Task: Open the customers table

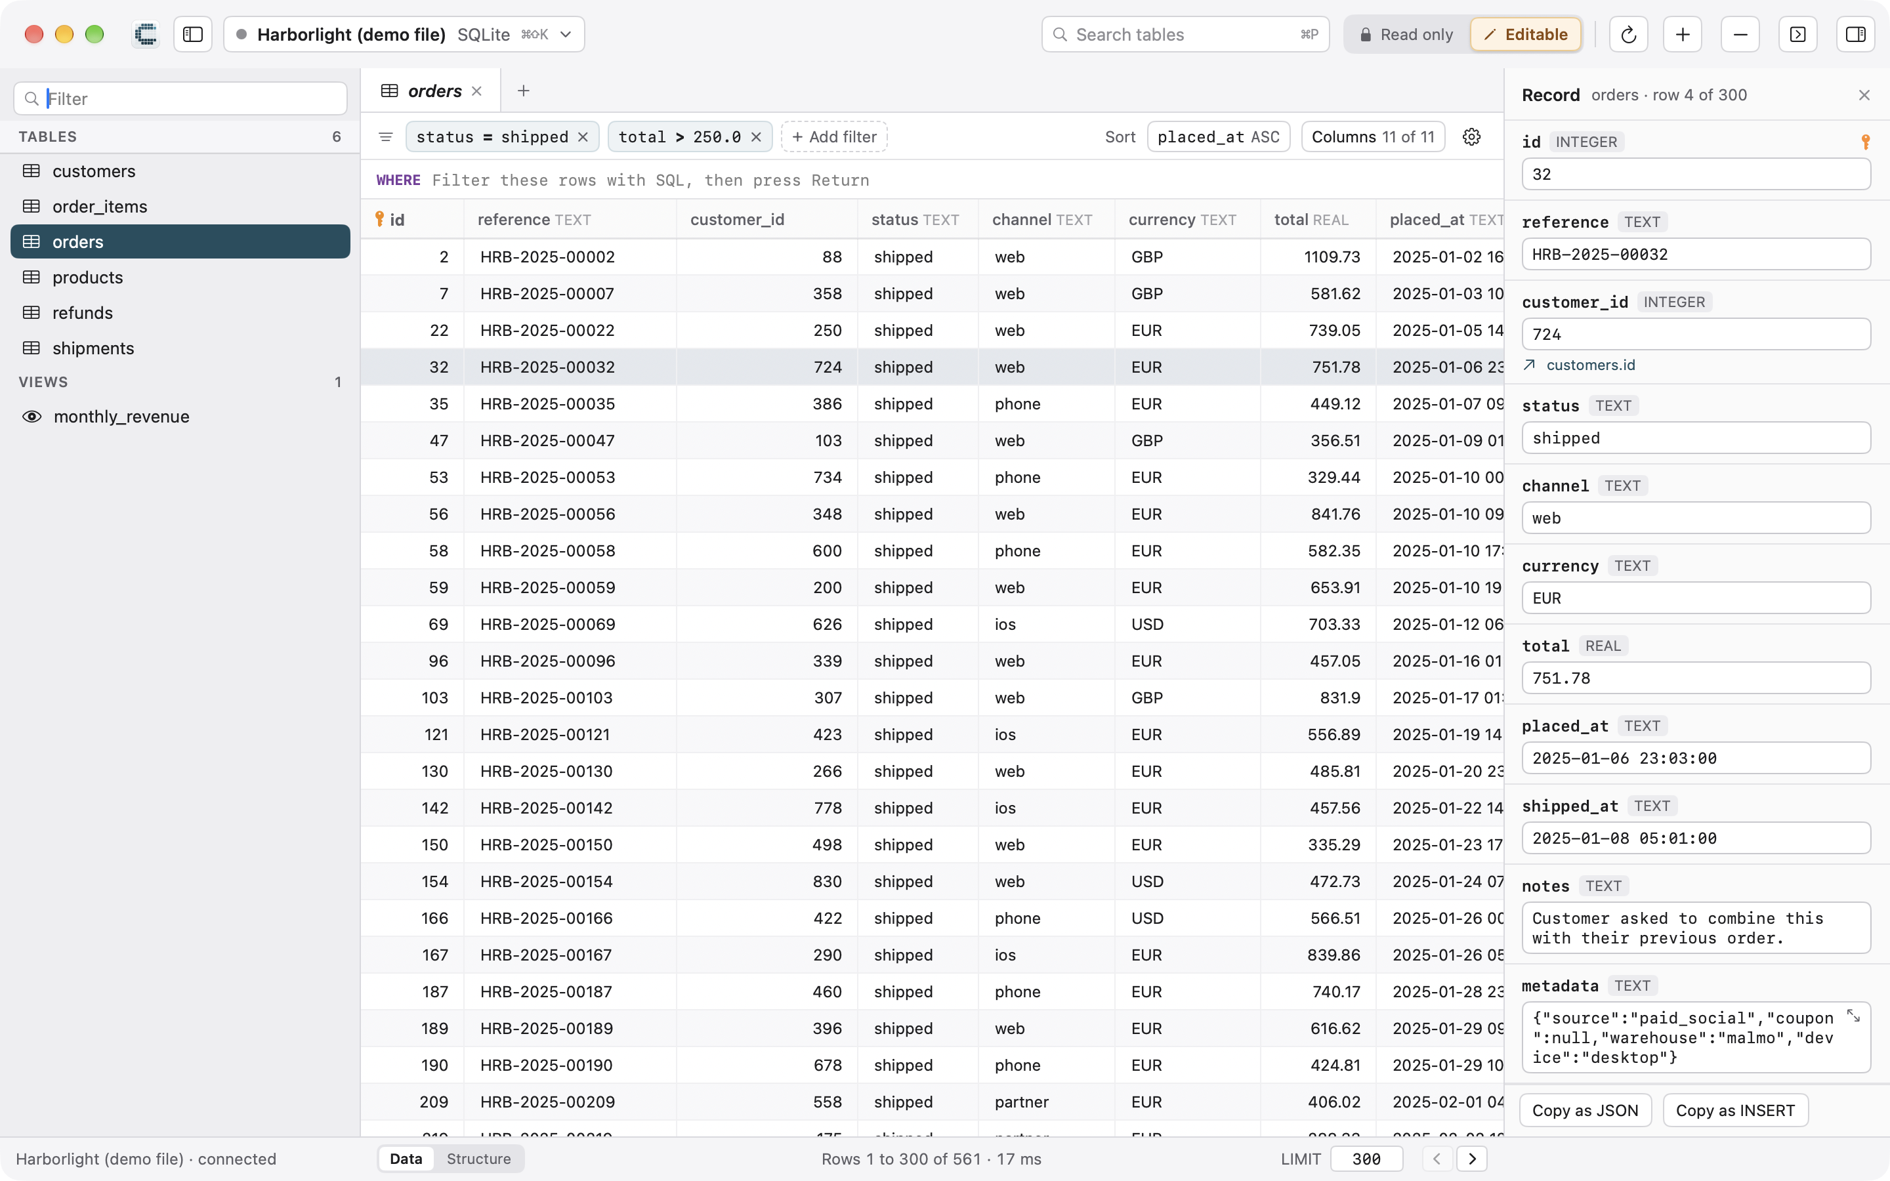Action: click(x=180, y=171)
